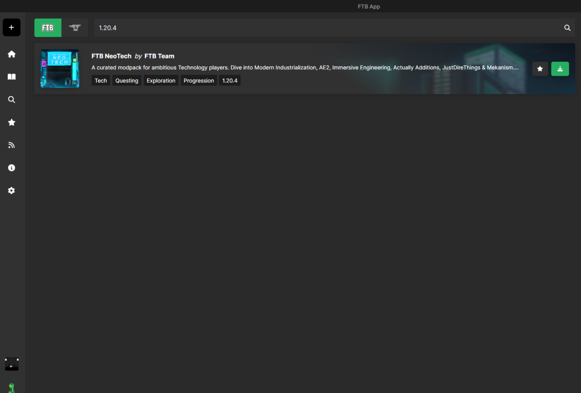Favorite FTB NeoTech with the star button
This screenshot has height=393, width=581.
[x=540, y=69]
